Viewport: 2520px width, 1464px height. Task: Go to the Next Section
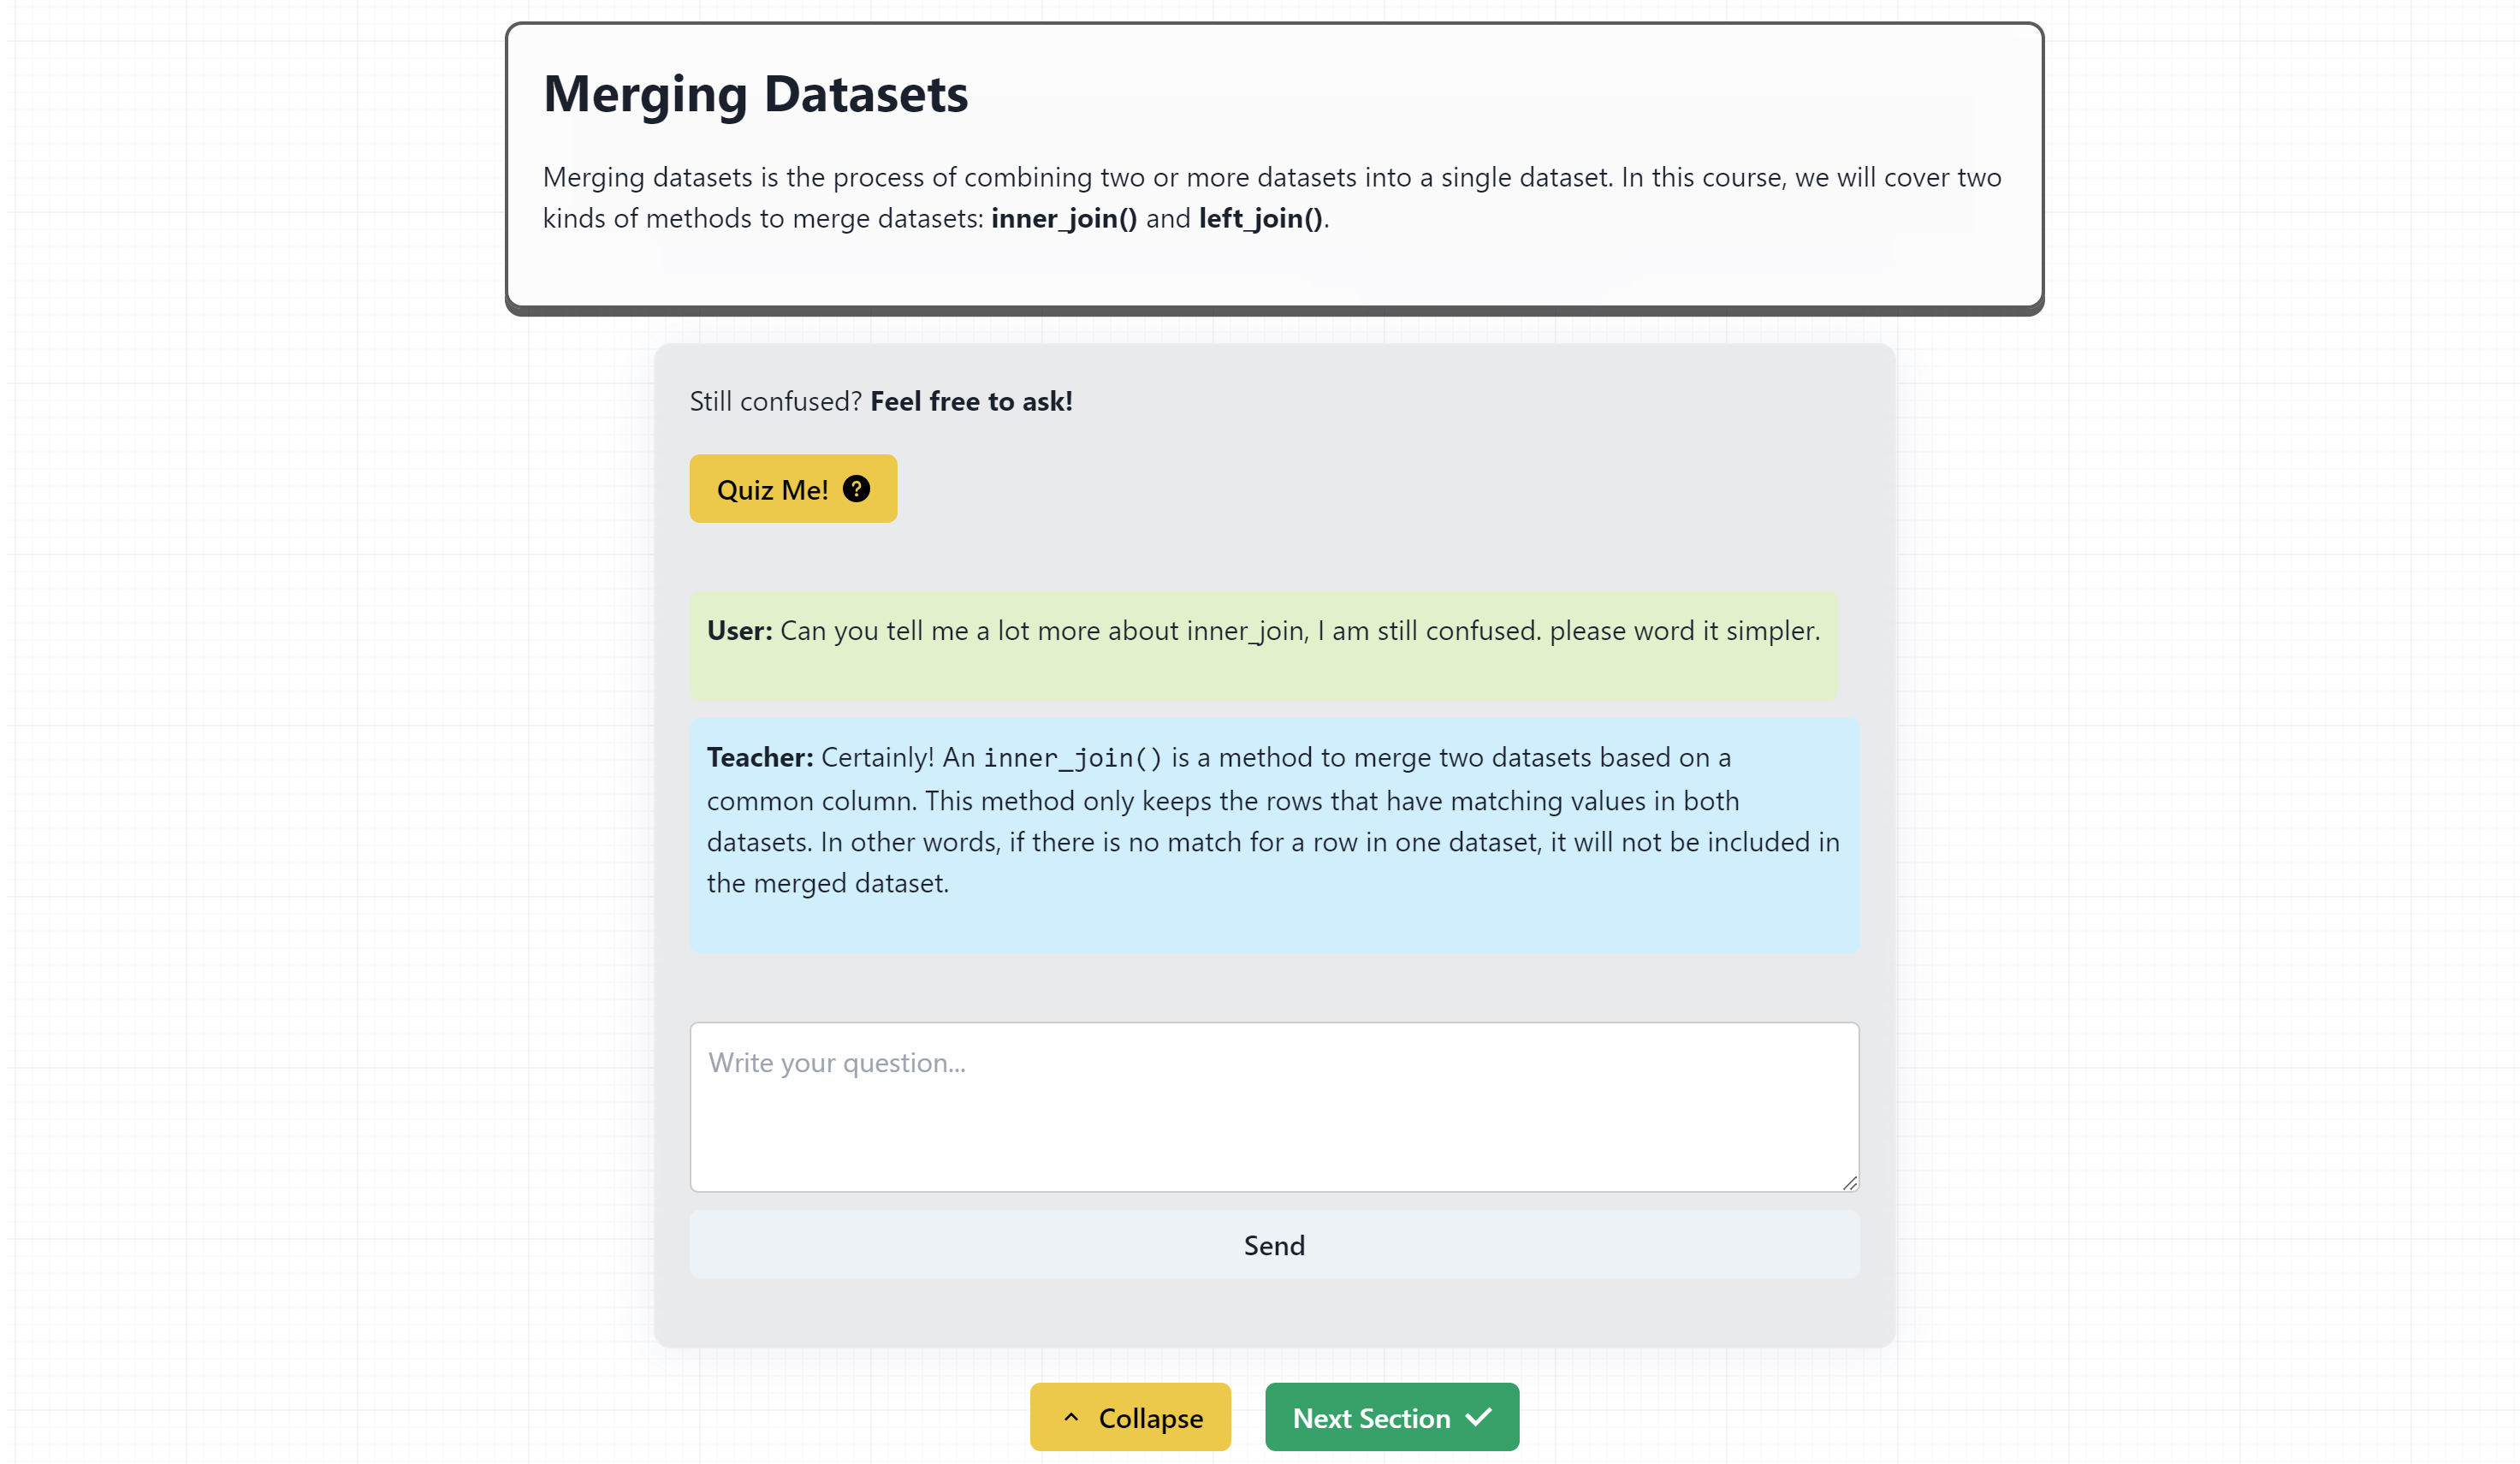click(1391, 1417)
